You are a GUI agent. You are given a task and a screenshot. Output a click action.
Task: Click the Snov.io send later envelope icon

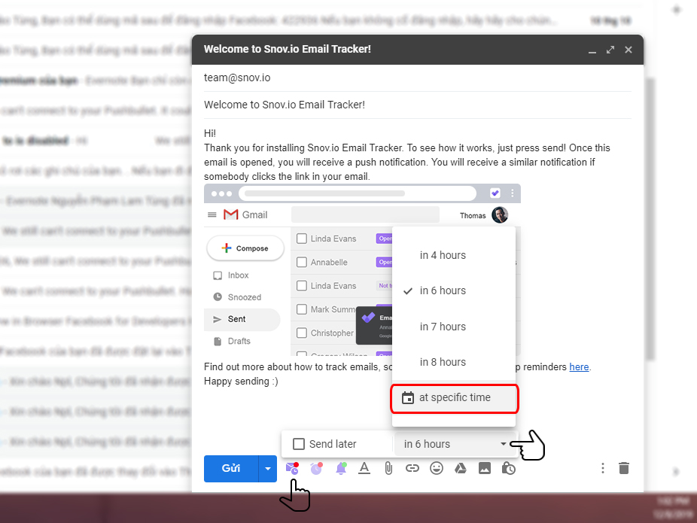pyautogui.click(x=292, y=468)
